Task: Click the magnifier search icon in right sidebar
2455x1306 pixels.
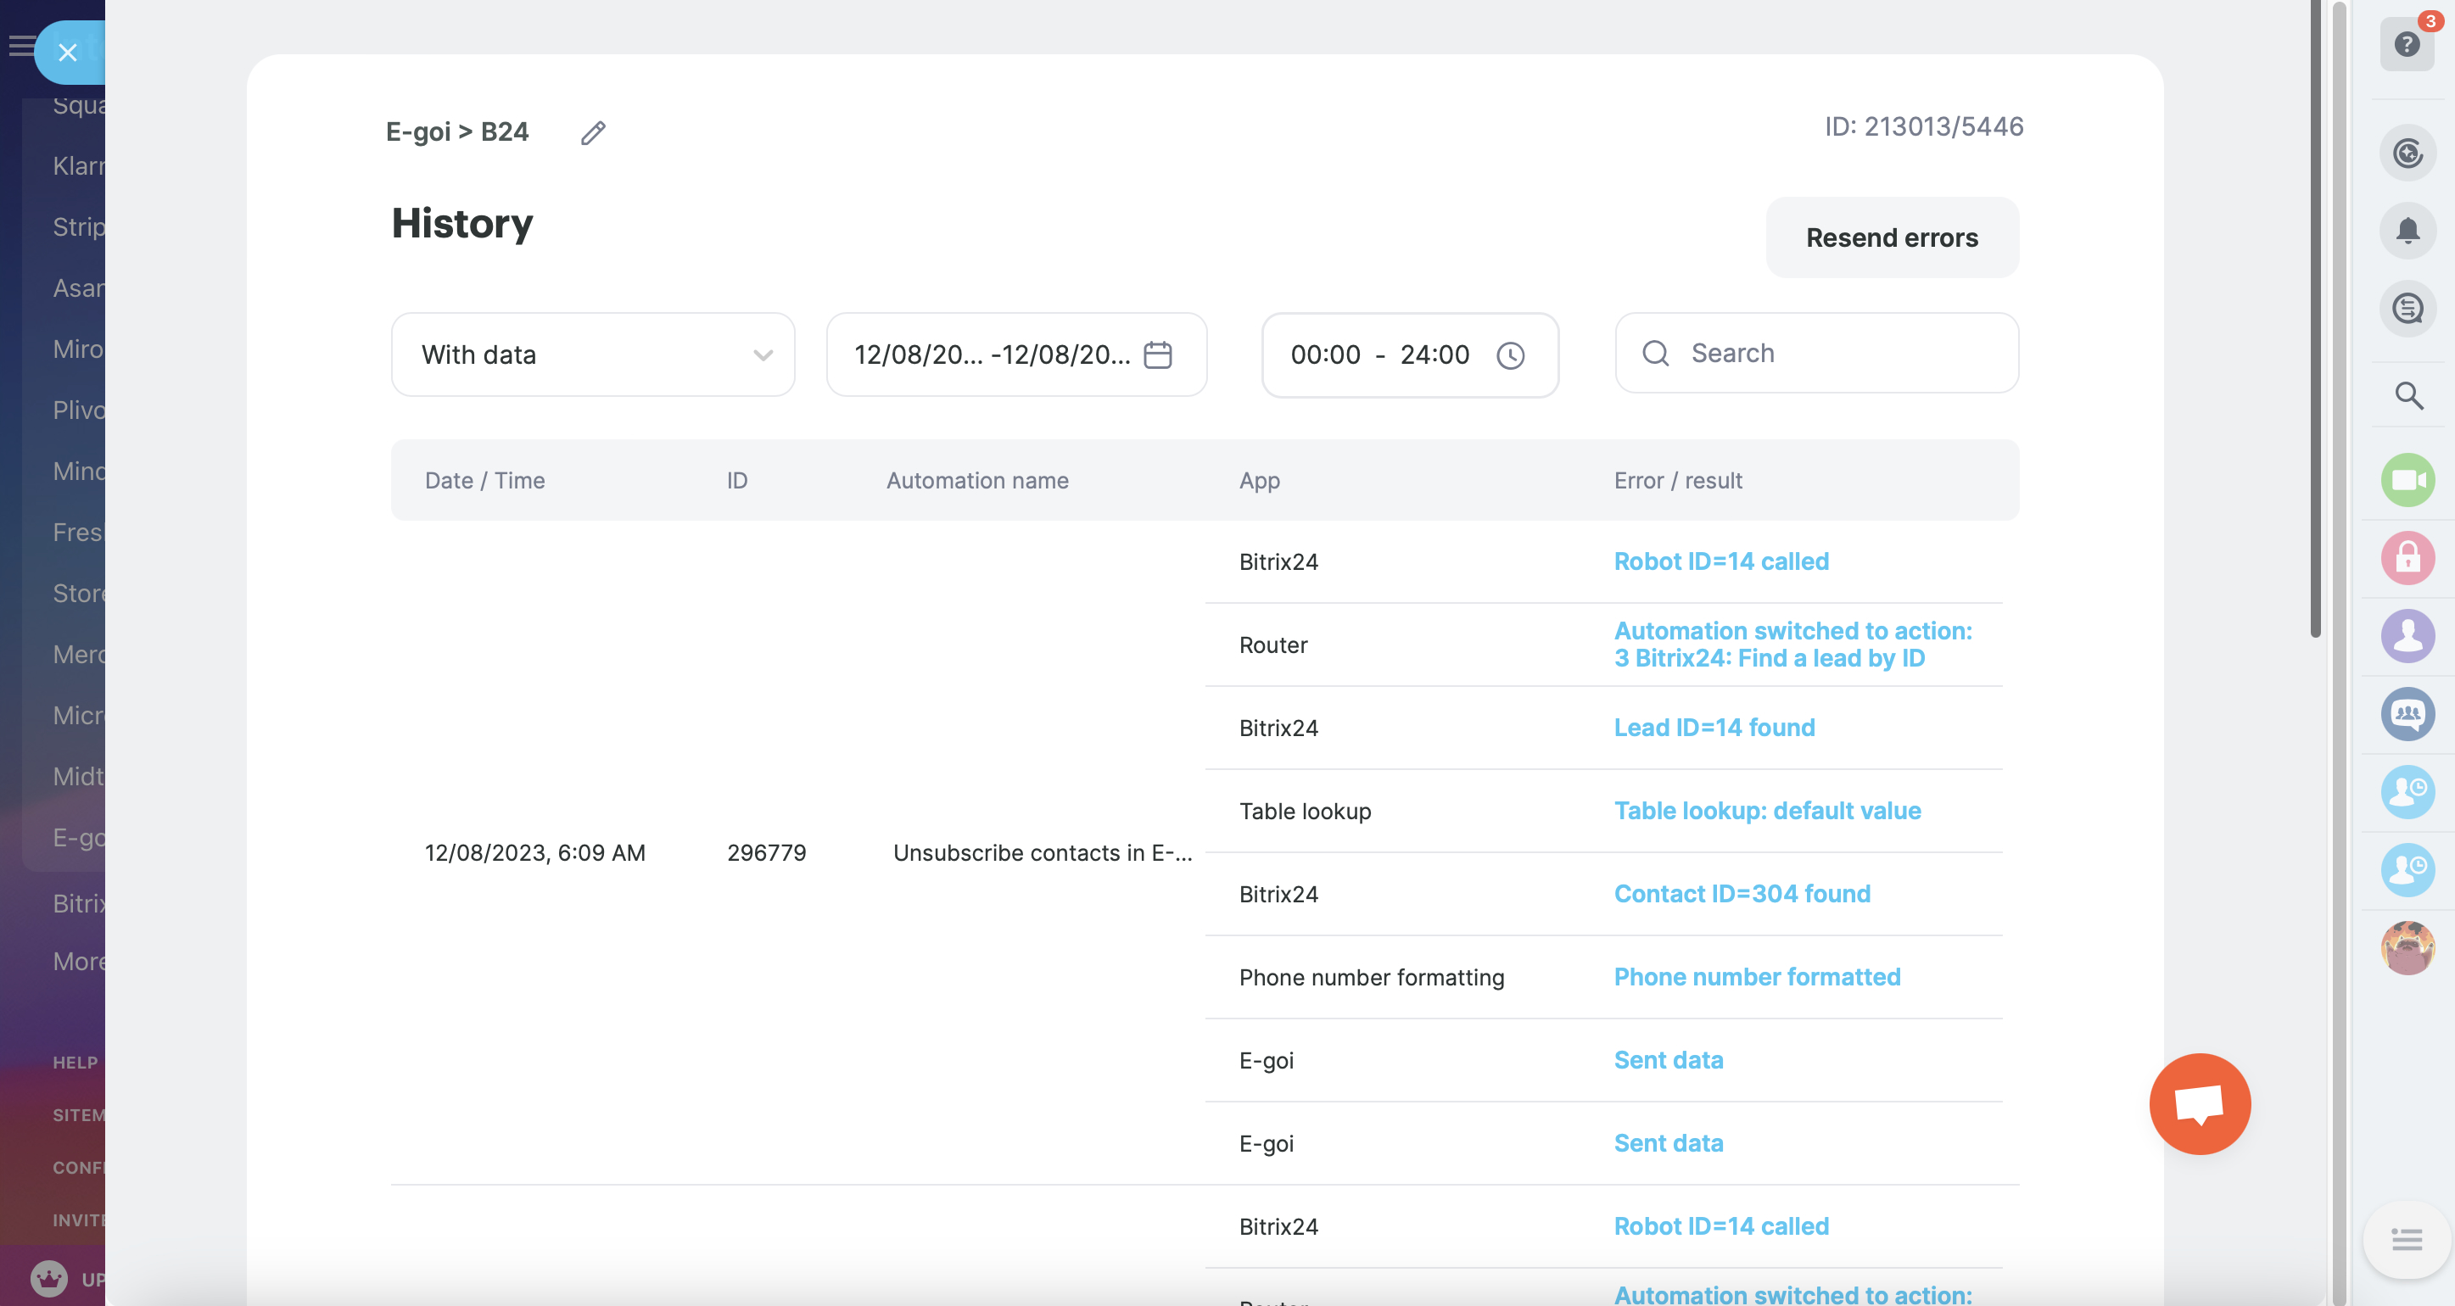Action: (2408, 395)
